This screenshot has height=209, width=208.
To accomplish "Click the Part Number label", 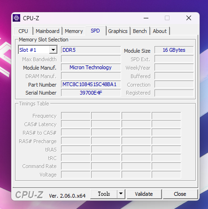I will (42, 85).
